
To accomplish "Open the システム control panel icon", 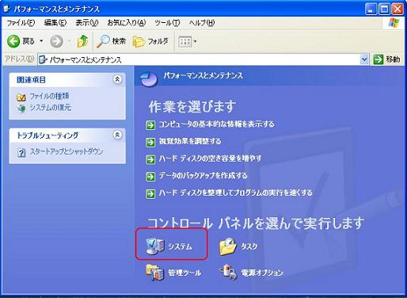I will click(x=155, y=246).
